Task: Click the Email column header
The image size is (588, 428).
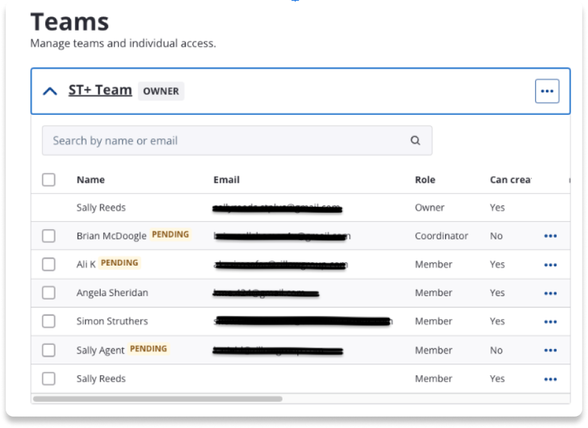Action: click(226, 180)
